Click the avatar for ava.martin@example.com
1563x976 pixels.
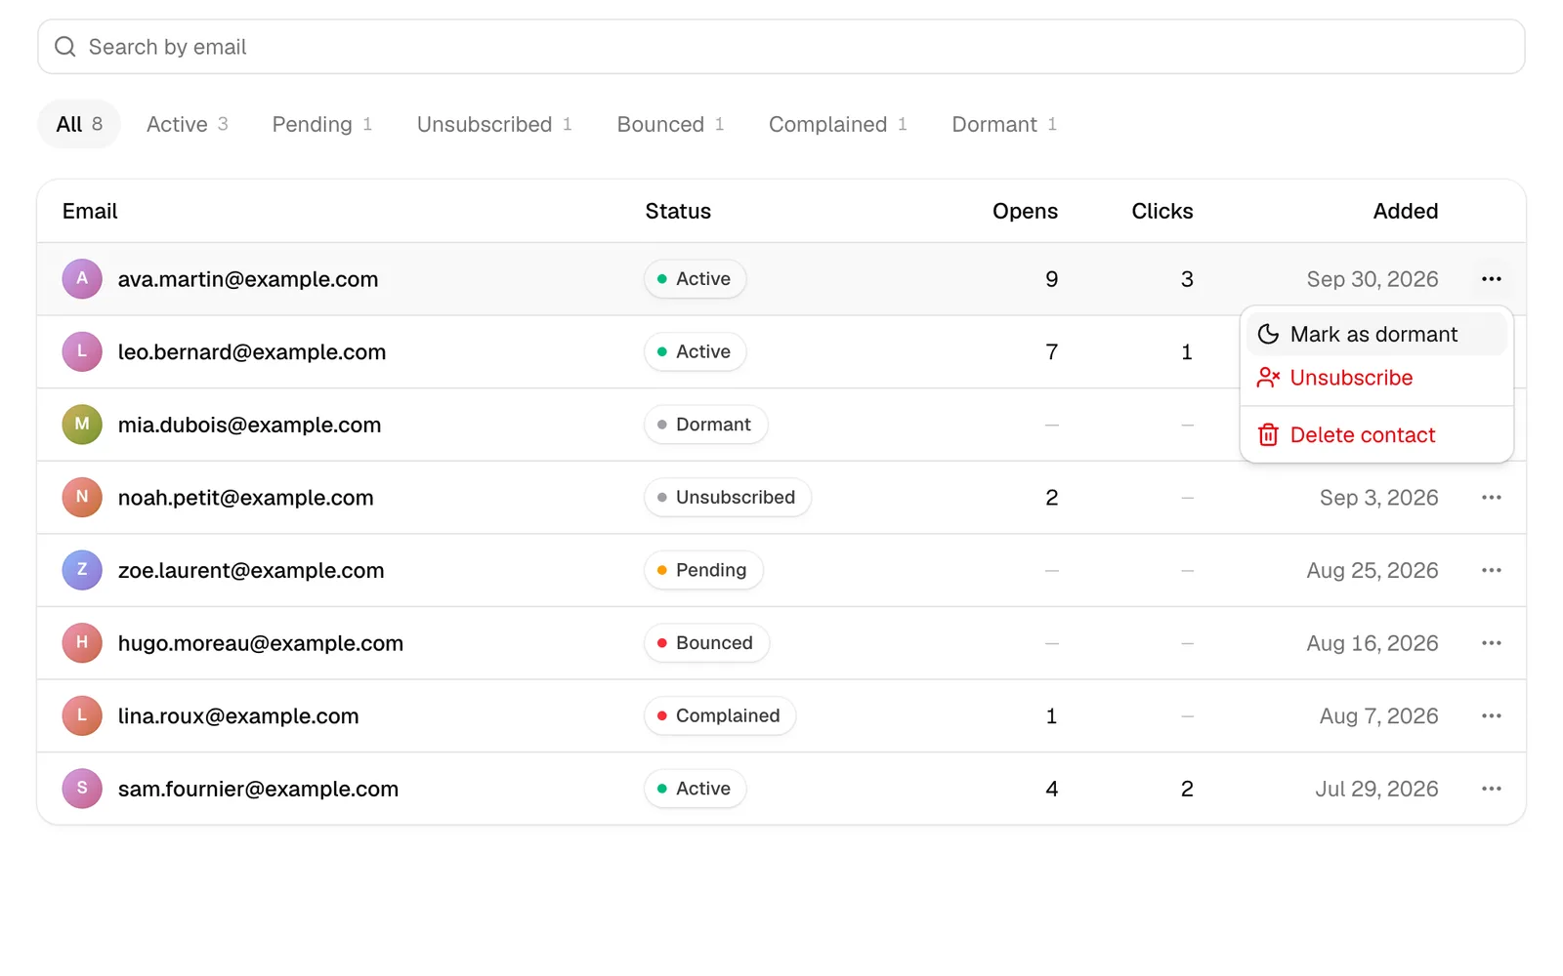coord(82,279)
